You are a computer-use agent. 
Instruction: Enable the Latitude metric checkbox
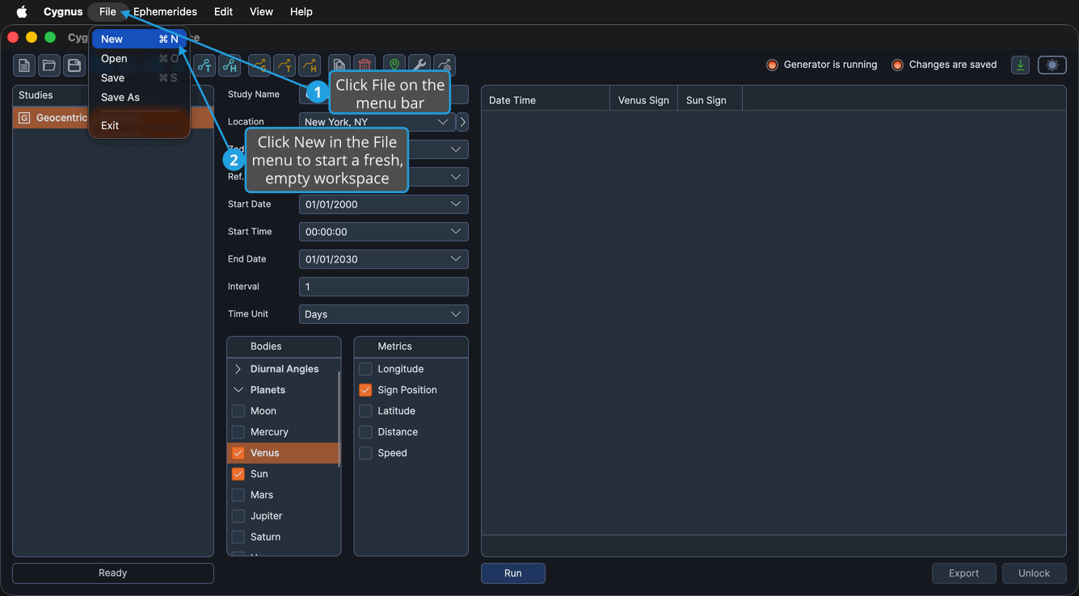click(365, 411)
